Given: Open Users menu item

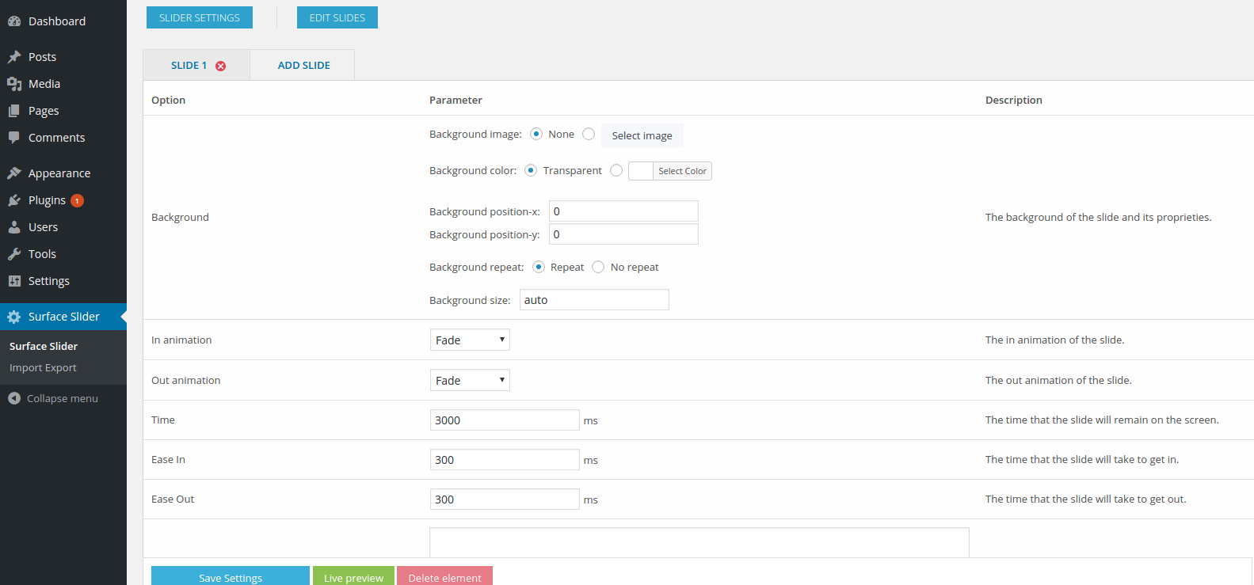Looking at the screenshot, I should [63, 227].
